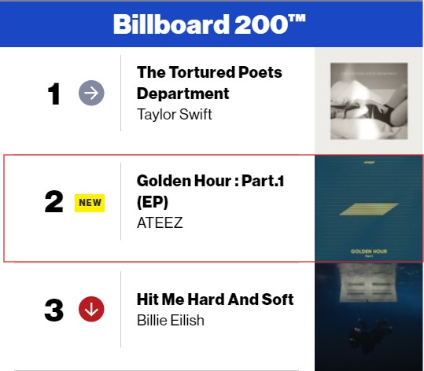This screenshot has width=424, height=371.
Task: Open the Golden Hour Part.1 album cover
Action: (x=369, y=208)
